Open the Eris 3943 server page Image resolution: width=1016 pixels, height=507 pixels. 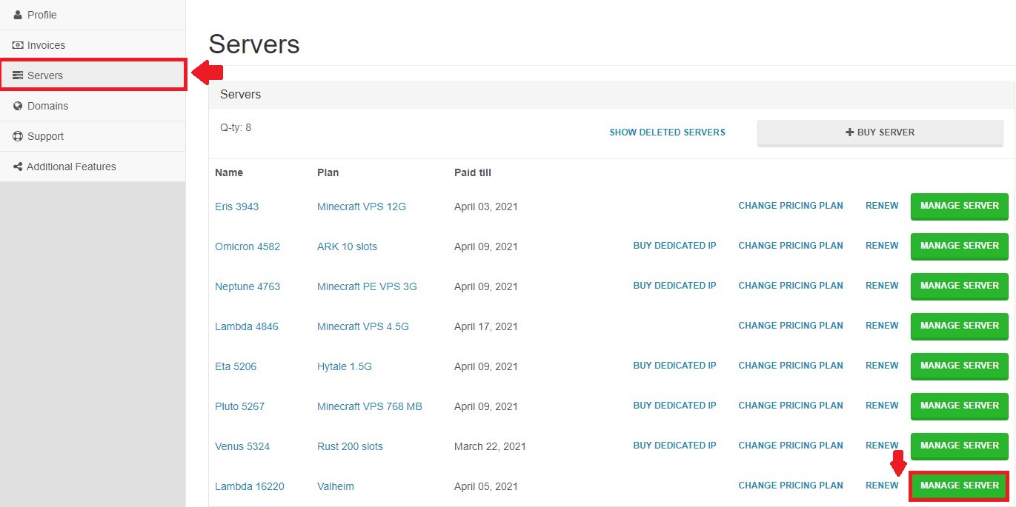(236, 207)
